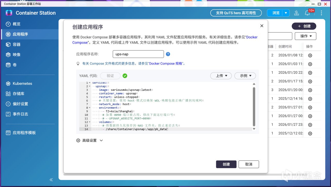This screenshot has width=331, height=187.
Task: Click the overview gauge icon
Action: click(8, 24)
